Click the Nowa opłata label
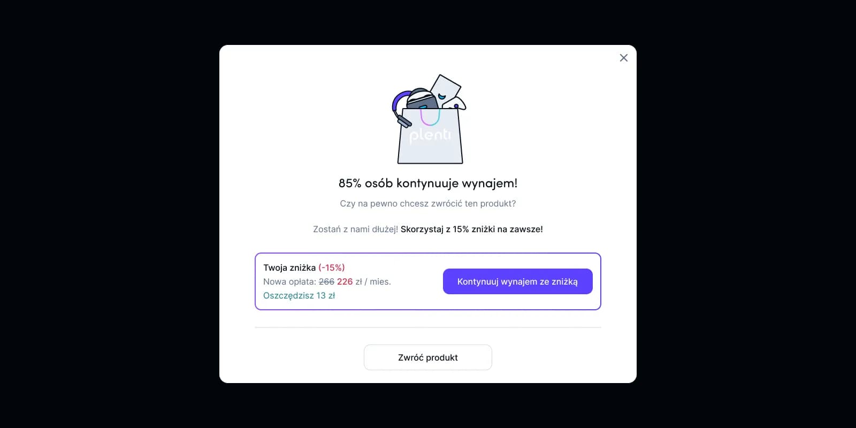The width and height of the screenshot is (856, 428). 290,281
